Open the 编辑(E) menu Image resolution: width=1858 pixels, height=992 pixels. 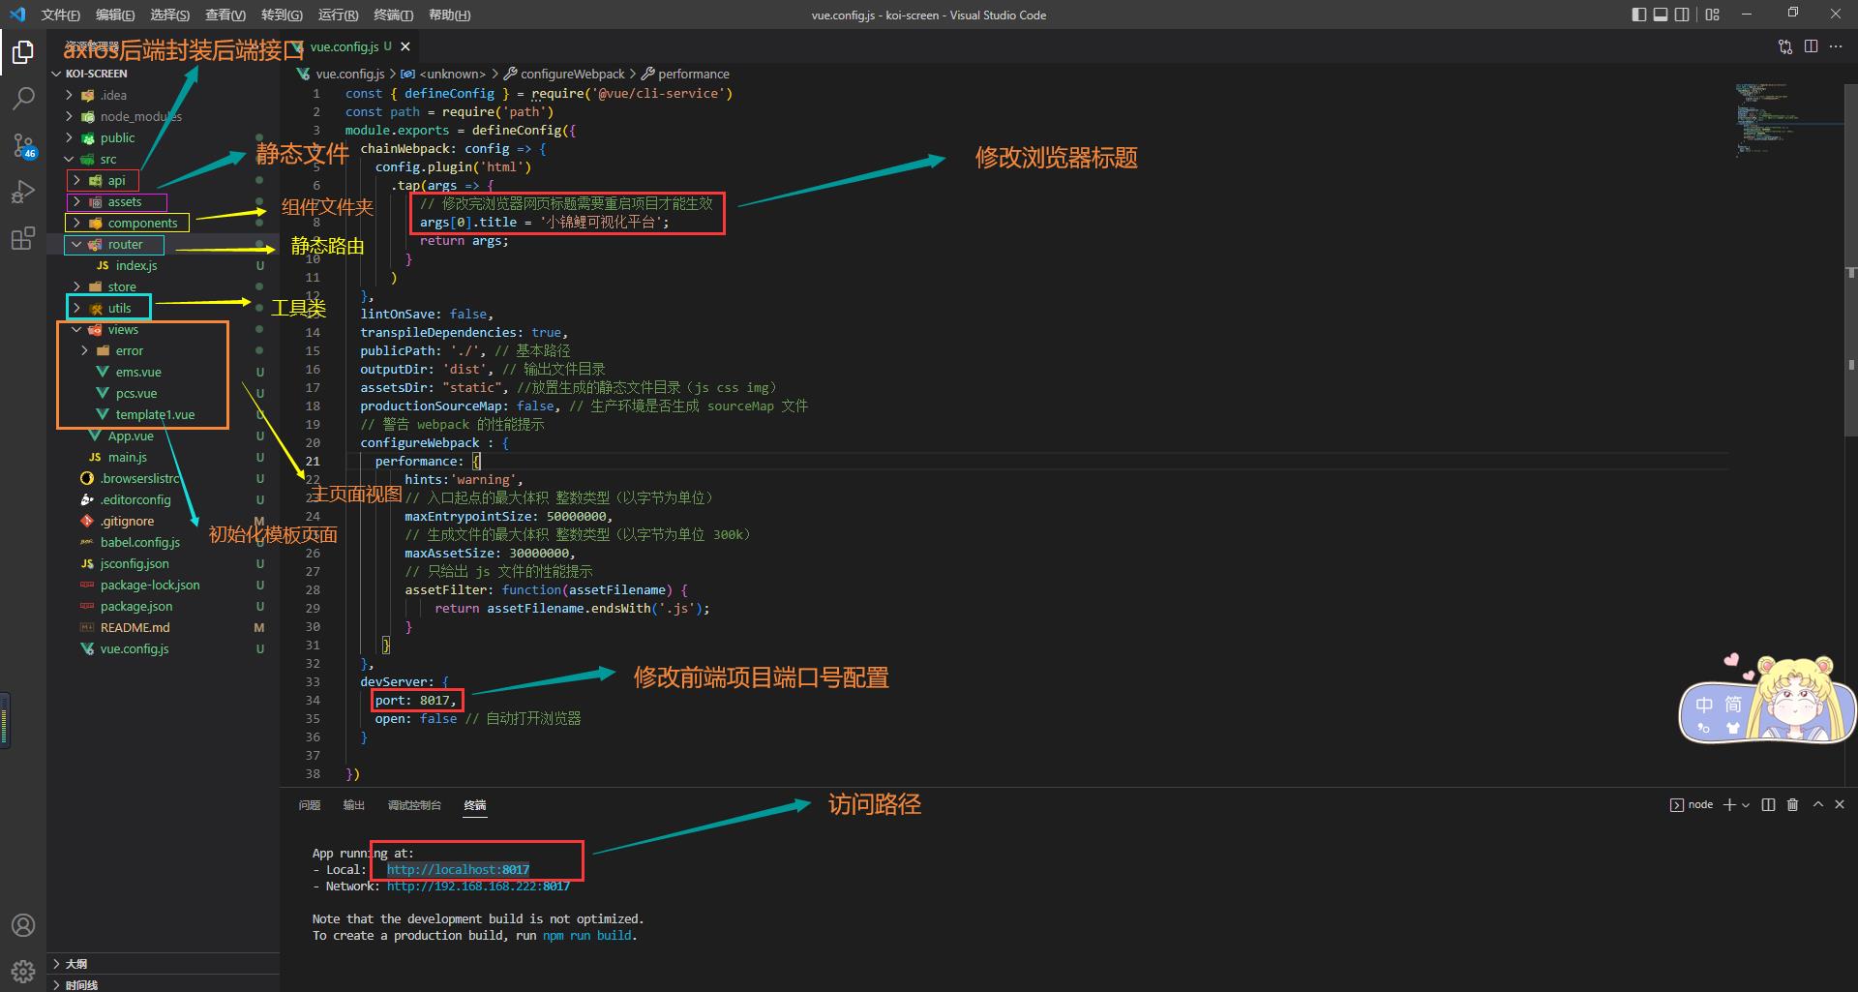pyautogui.click(x=115, y=15)
